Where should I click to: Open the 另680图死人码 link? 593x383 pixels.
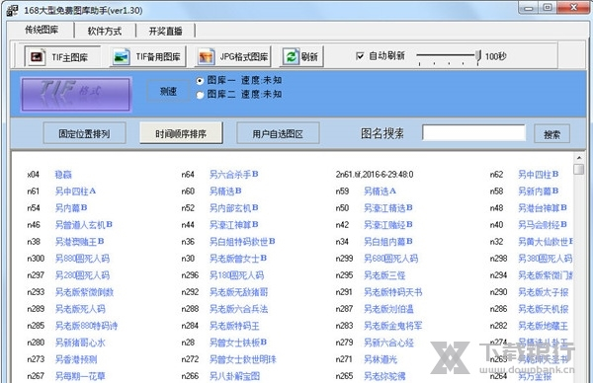[391, 259]
